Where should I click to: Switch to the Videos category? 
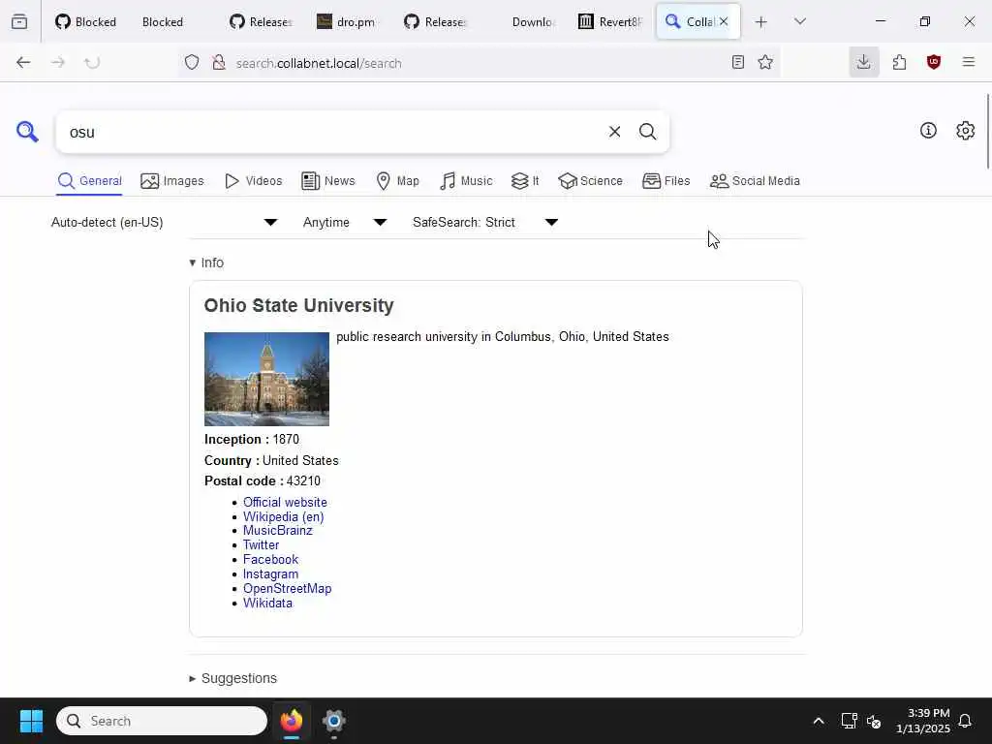click(254, 181)
